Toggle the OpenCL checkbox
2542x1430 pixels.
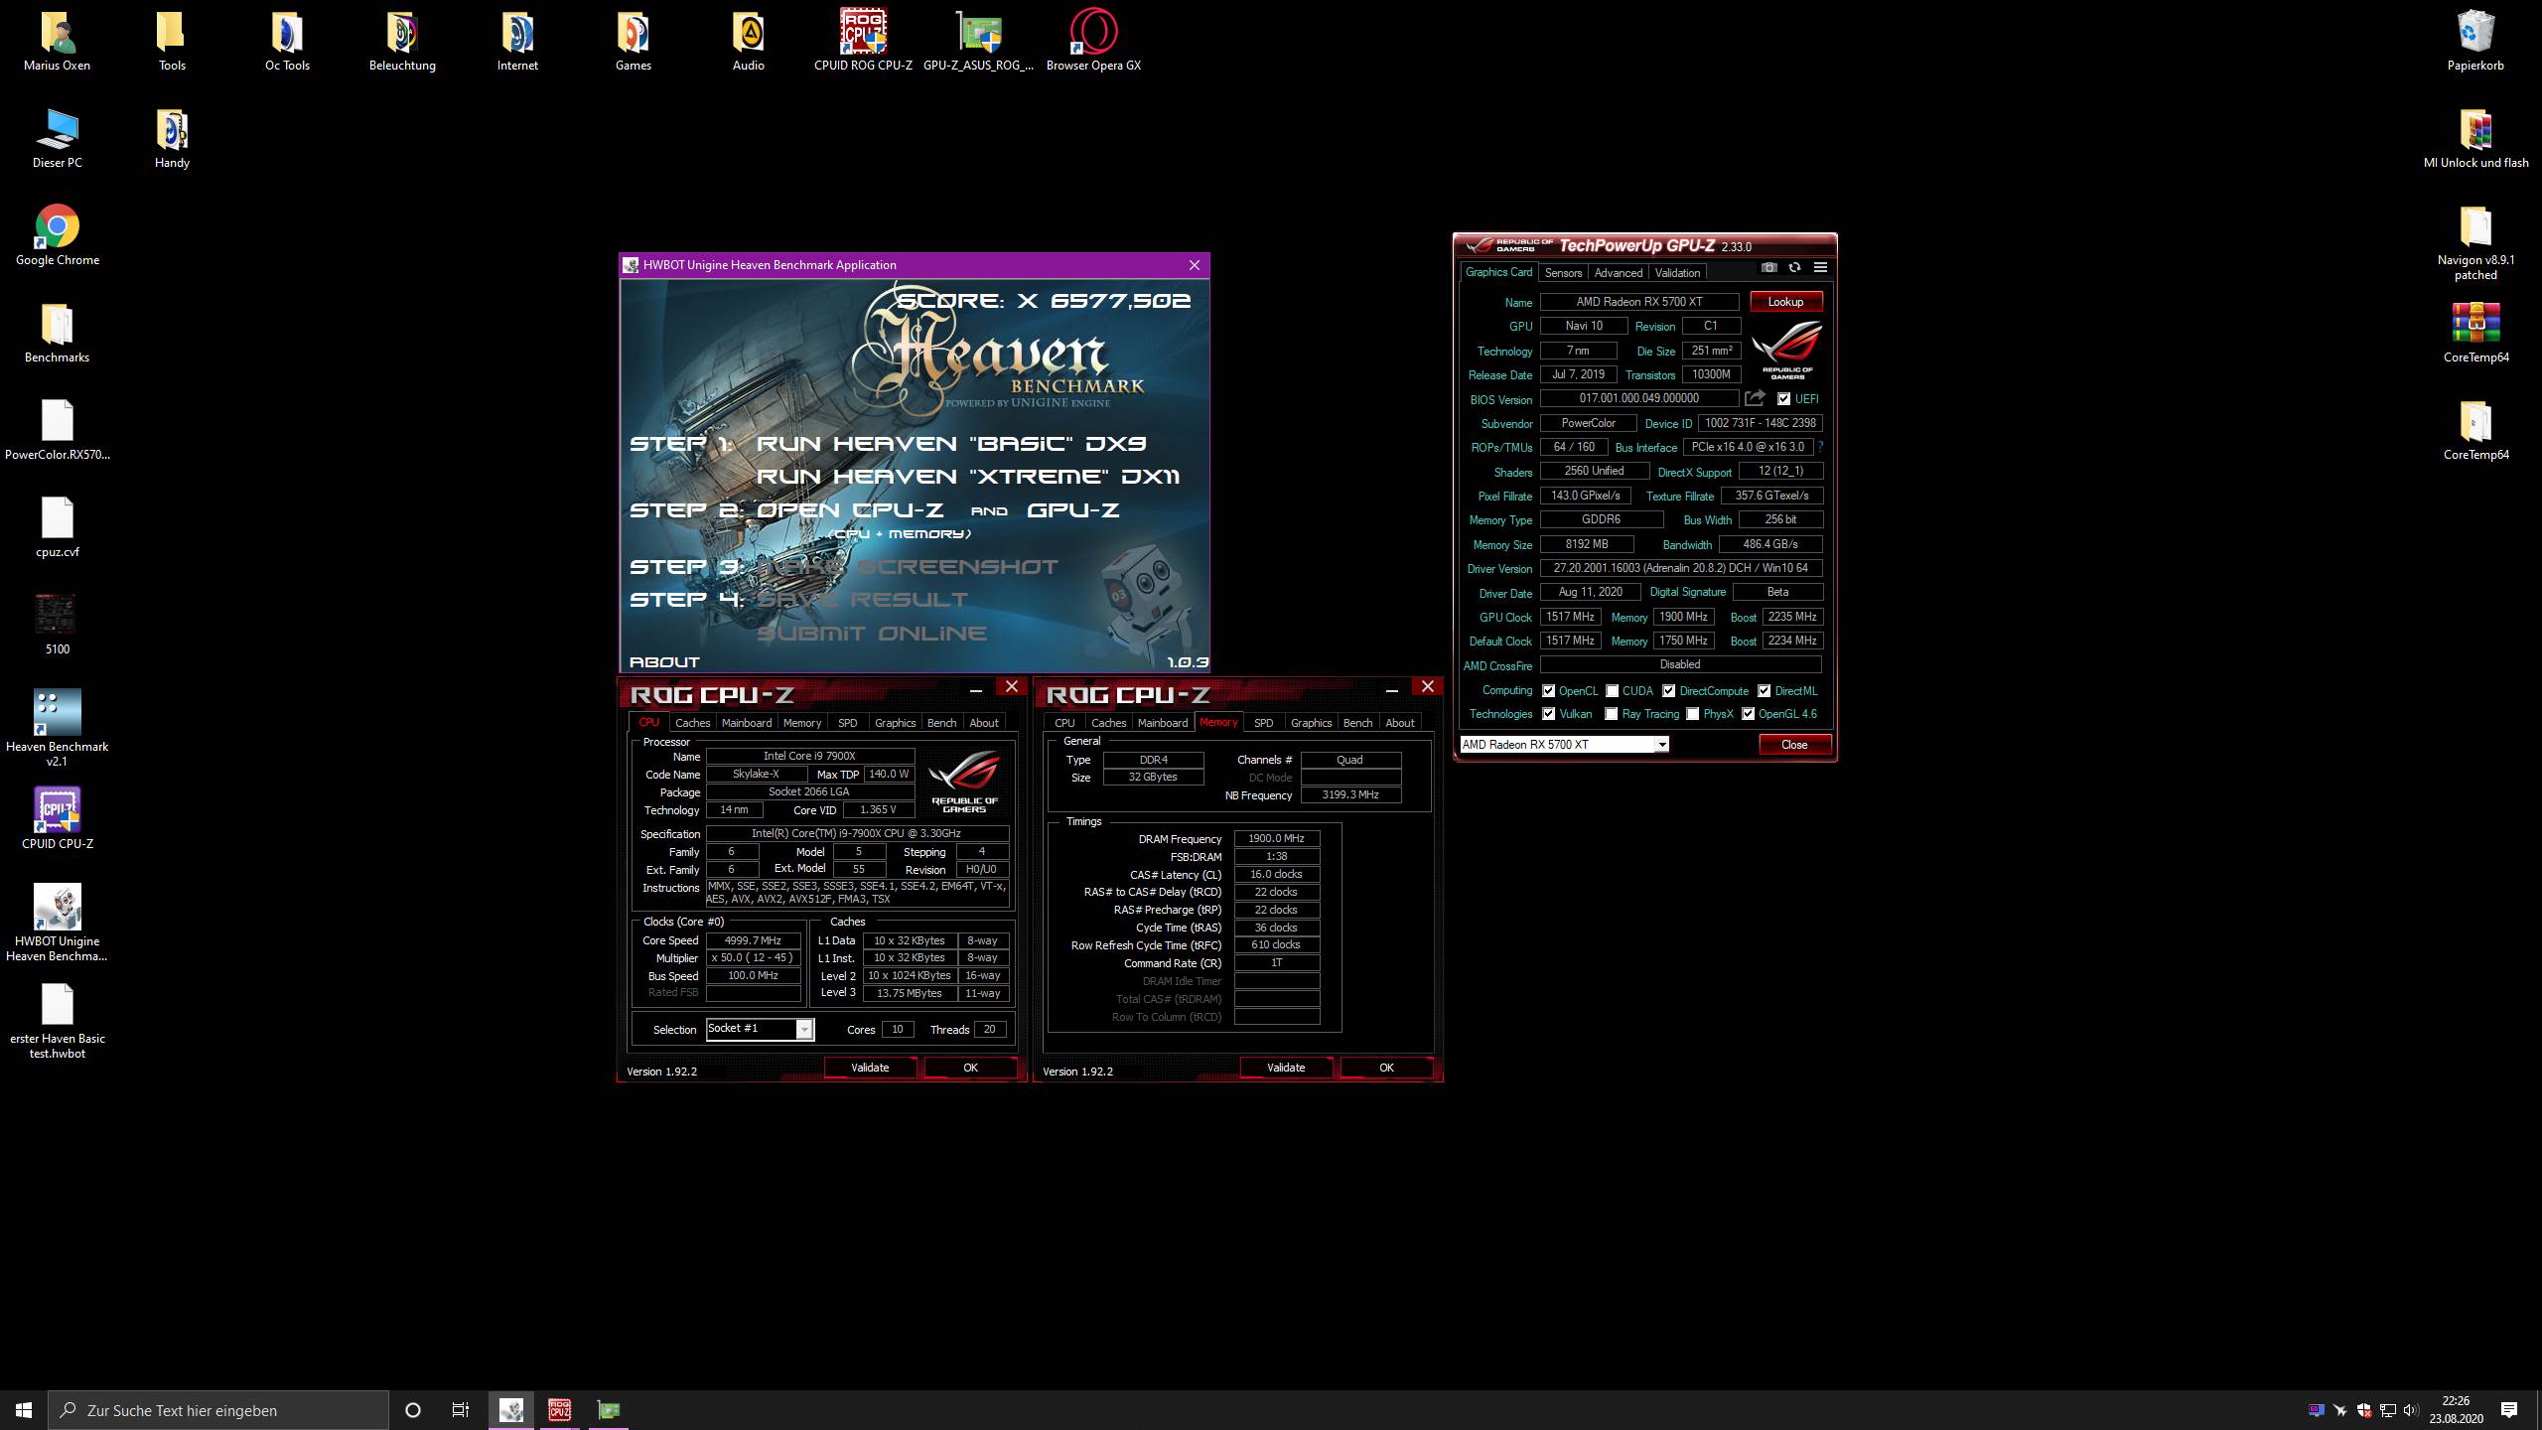tap(1549, 691)
